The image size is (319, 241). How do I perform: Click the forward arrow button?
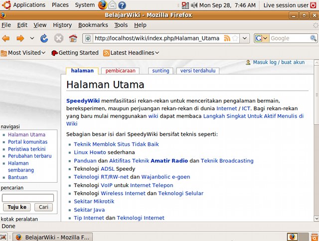point(20,38)
